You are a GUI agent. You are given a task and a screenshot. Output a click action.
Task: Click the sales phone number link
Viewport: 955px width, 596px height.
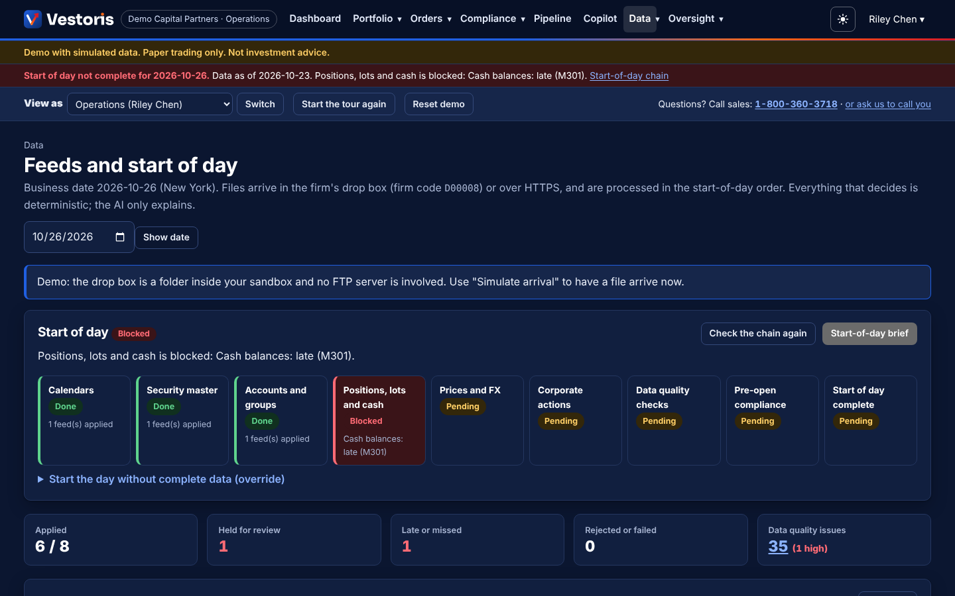tap(796, 104)
